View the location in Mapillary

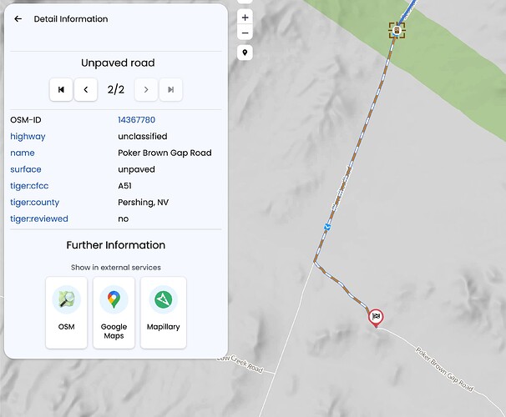coord(163,311)
